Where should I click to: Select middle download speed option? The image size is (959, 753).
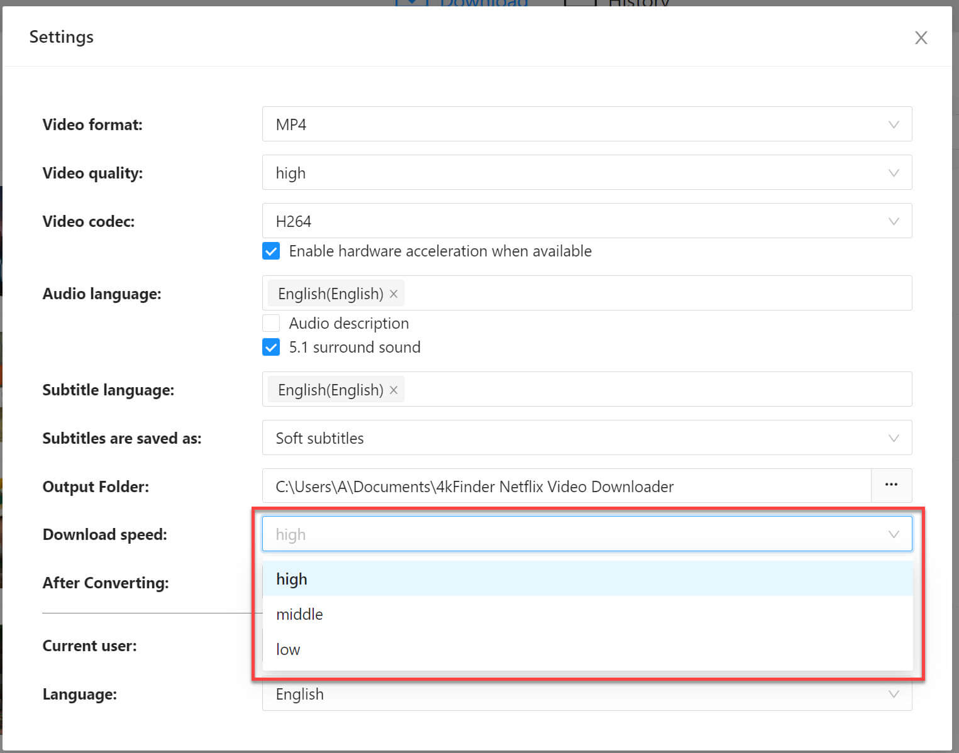587,614
